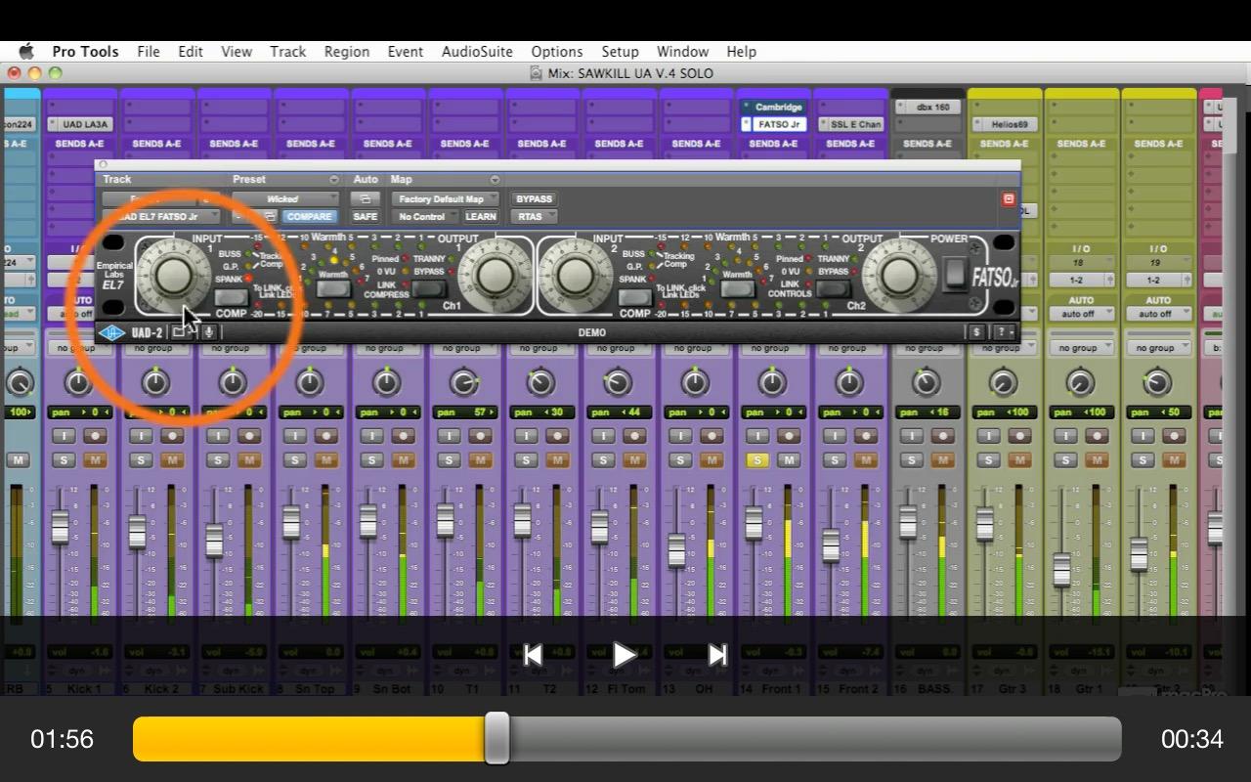Open the Factory Default Map dropdown
Viewport: 1251px width, 782px height.
tap(447, 199)
